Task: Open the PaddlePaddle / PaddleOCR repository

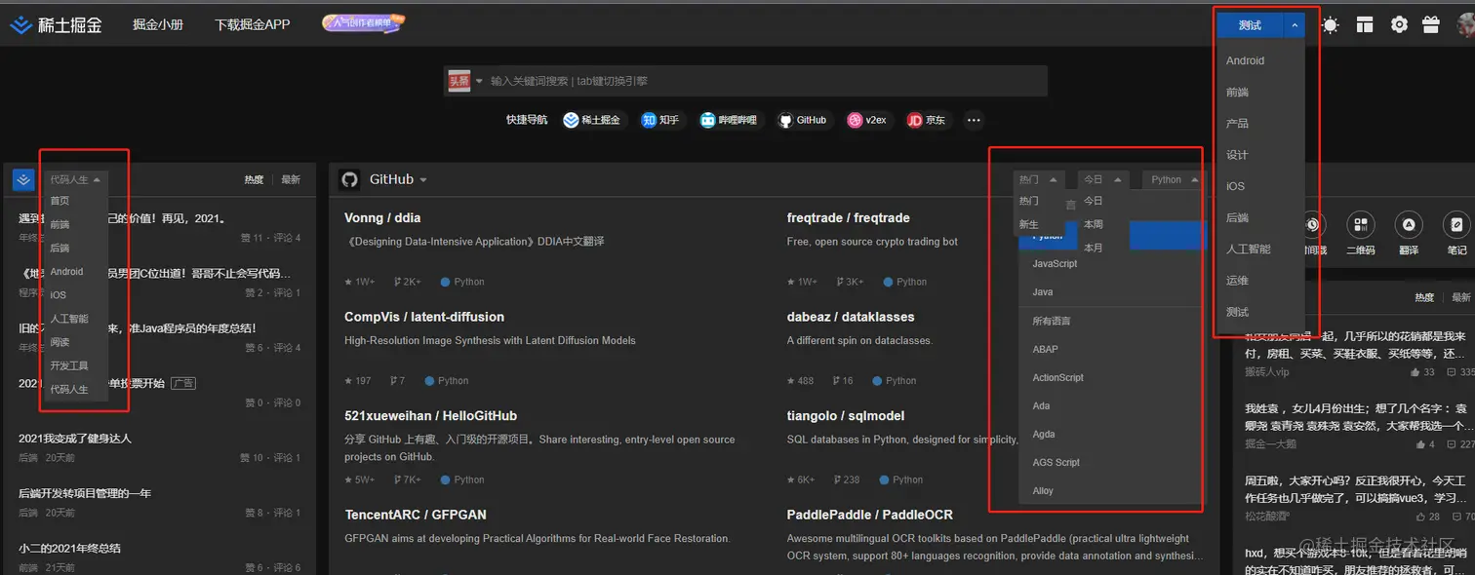Action: [x=870, y=515]
